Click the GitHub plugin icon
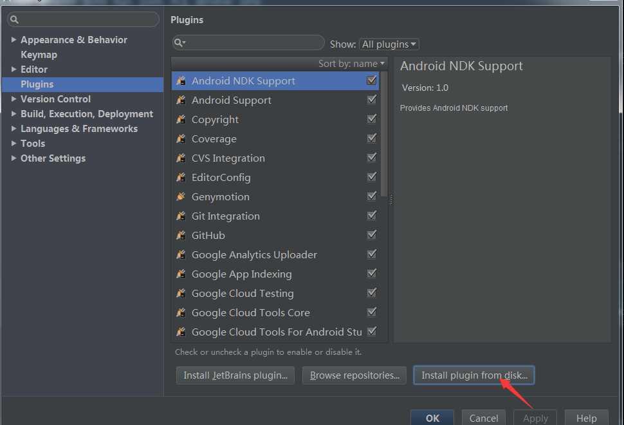The height and width of the screenshot is (425, 624). (x=181, y=236)
